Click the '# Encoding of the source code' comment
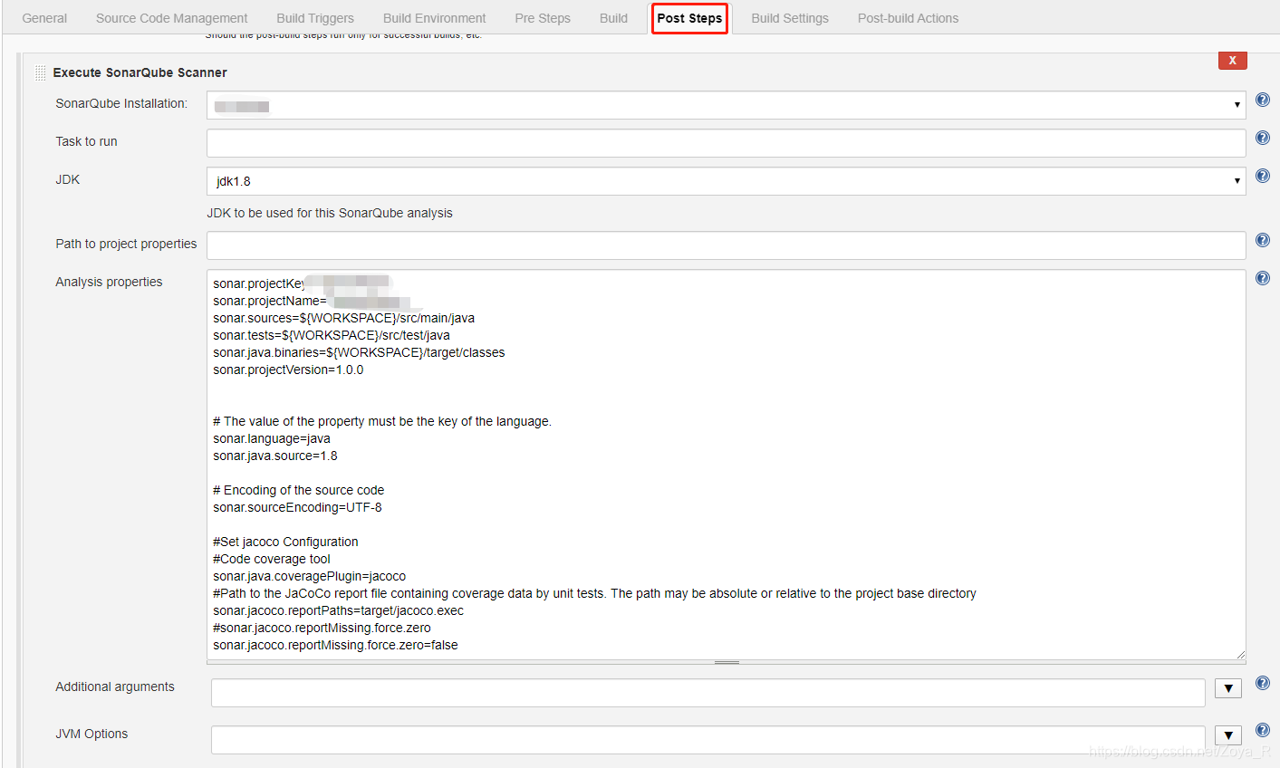Image resolution: width=1280 pixels, height=768 pixels. (x=298, y=490)
